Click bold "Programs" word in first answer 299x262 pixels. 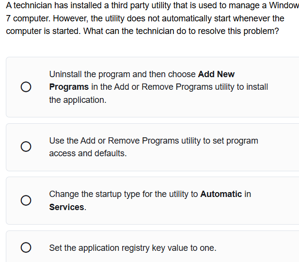69,87
